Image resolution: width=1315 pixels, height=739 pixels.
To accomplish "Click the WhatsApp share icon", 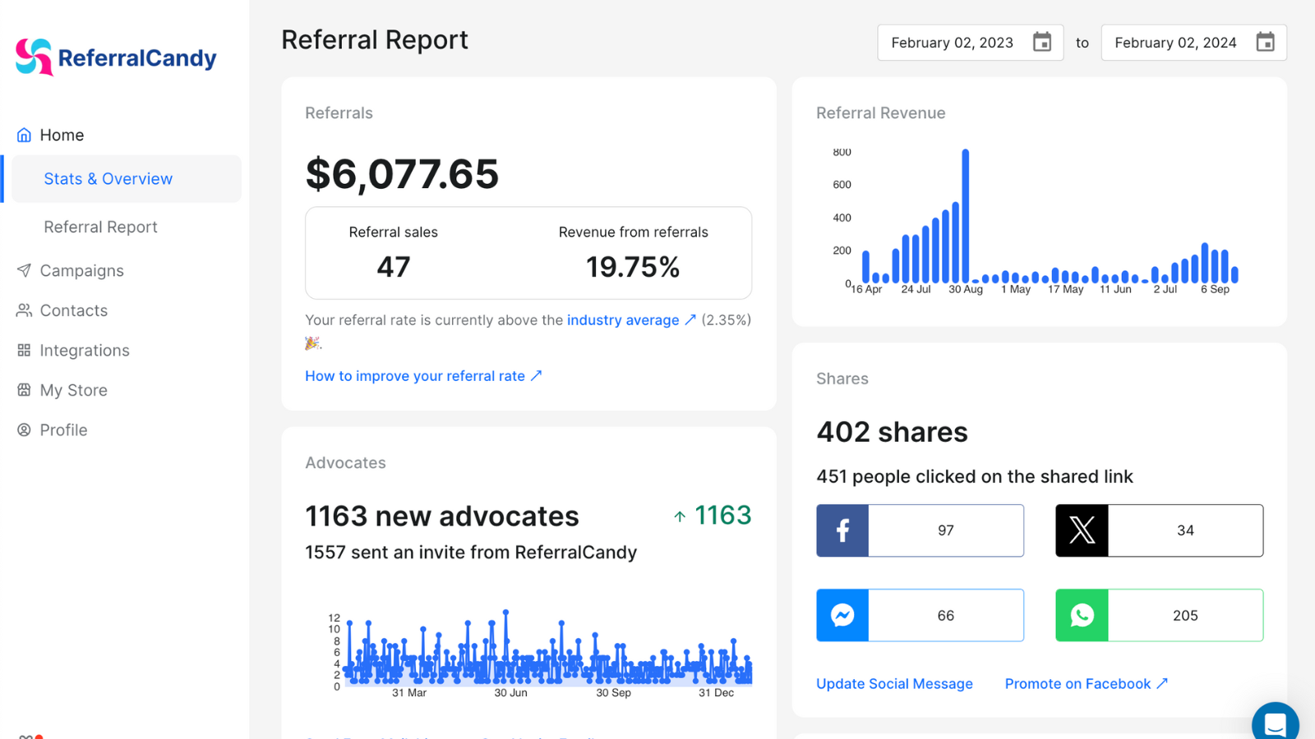I will tap(1082, 615).
